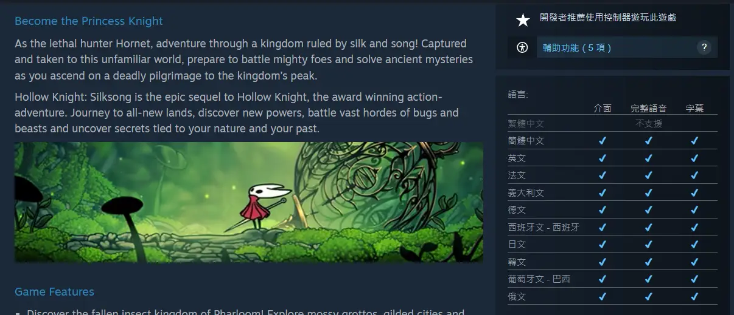
Task: Click the Become the Princess Knight heading
Action: (89, 21)
